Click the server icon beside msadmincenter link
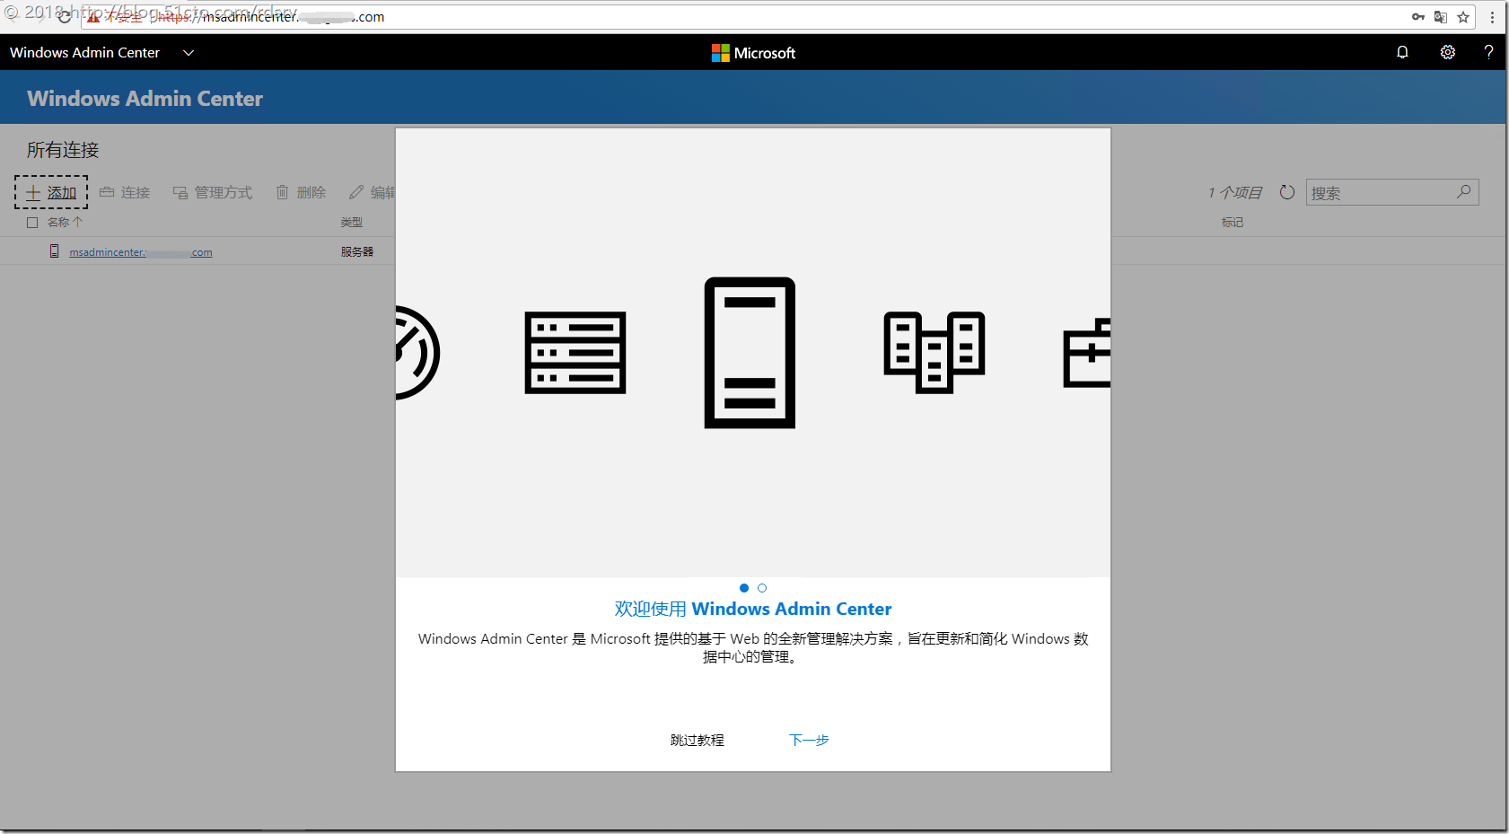The height and width of the screenshot is (834, 1509). click(55, 251)
